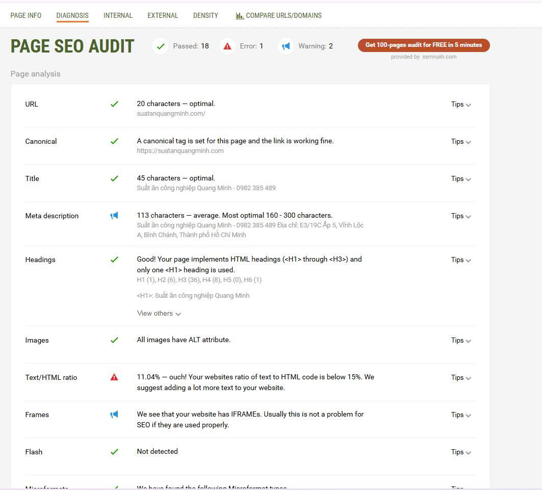Click the green Passed checkmark icon in header
Viewport: 542px width, 490px height.
(x=161, y=46)
